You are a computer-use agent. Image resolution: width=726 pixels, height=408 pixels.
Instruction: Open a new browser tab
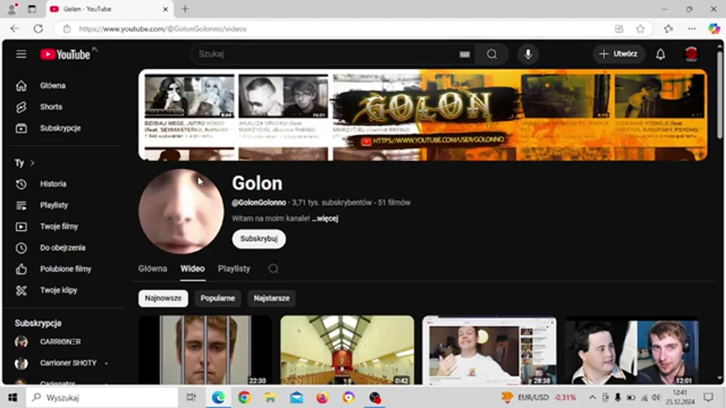[x=185, y=9]
